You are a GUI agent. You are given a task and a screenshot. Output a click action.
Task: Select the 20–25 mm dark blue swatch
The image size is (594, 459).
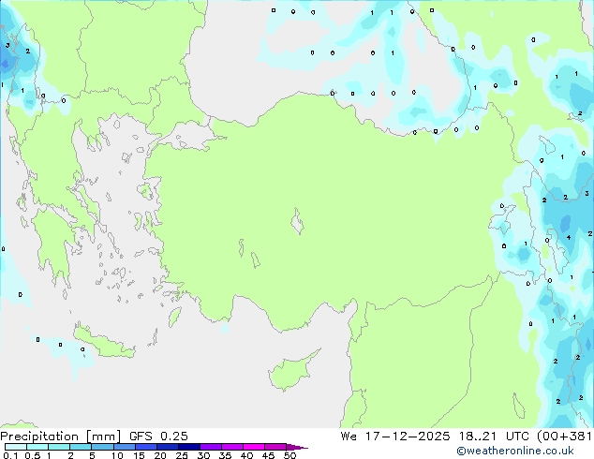click(168, 447)
